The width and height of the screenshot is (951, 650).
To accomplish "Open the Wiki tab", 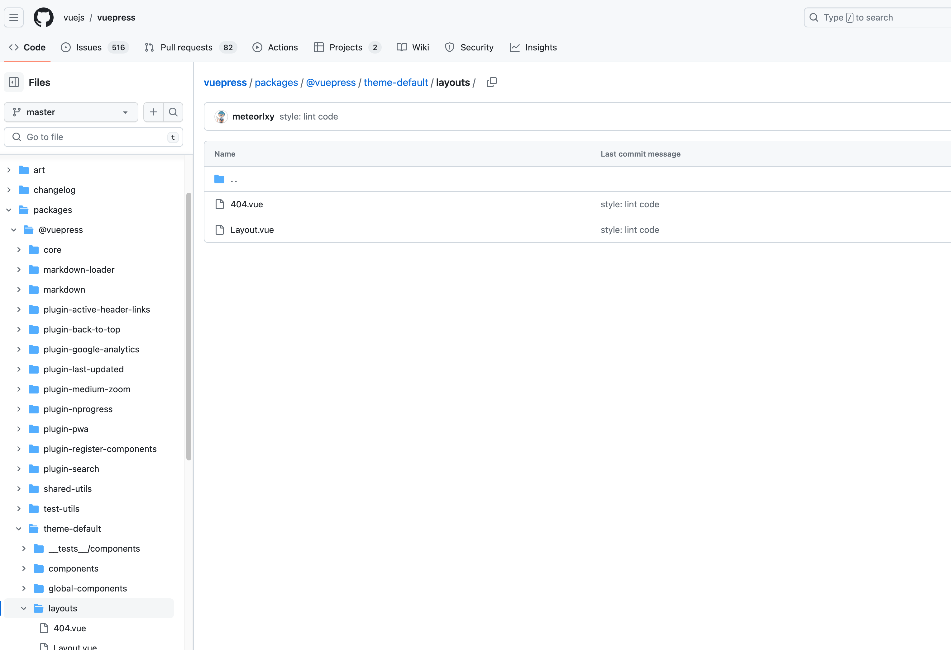I will point(413,47).
